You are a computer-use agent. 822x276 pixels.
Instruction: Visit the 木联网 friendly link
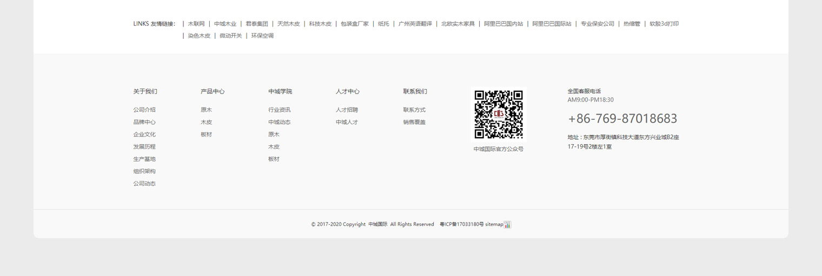point(196,24)
